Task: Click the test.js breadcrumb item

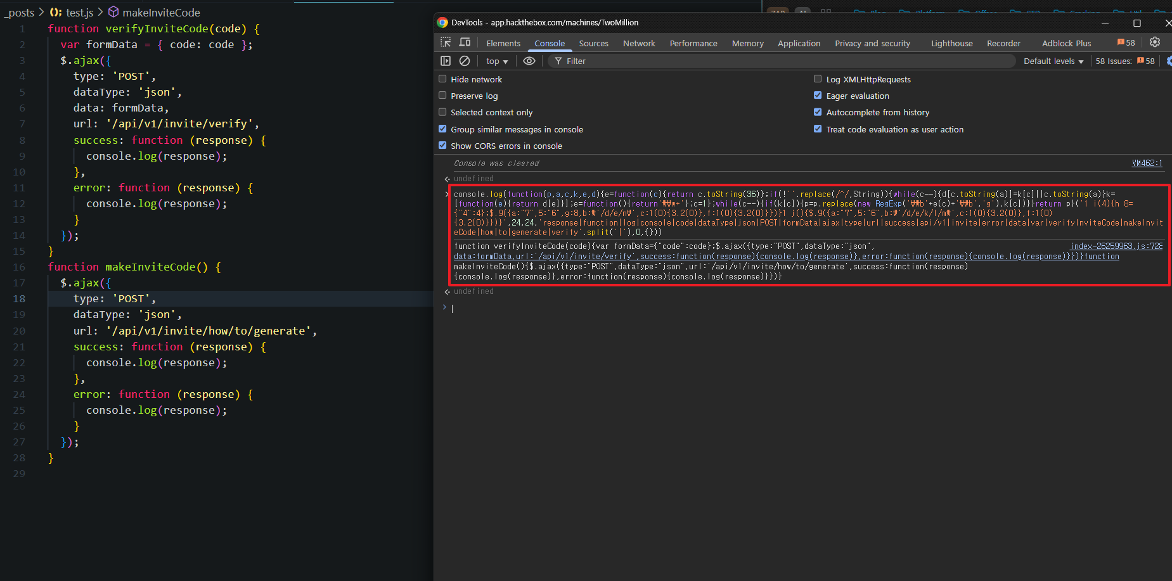Action: [x=79, y=12]
